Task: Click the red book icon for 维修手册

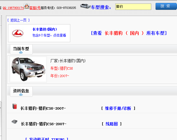Action: click(x=15, y=106)
